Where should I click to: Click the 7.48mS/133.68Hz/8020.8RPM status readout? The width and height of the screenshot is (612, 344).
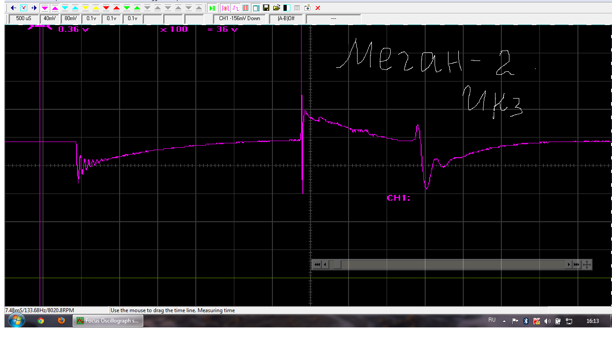(x=39, y=310)
